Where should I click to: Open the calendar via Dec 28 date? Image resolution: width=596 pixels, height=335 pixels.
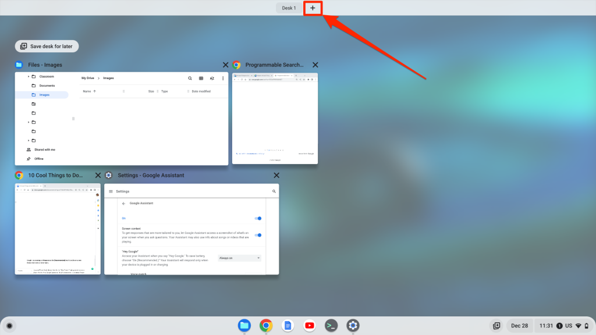pos(519,326)
